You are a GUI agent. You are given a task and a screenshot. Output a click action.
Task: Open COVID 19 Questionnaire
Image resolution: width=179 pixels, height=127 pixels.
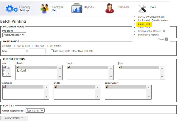pos(151,17)
